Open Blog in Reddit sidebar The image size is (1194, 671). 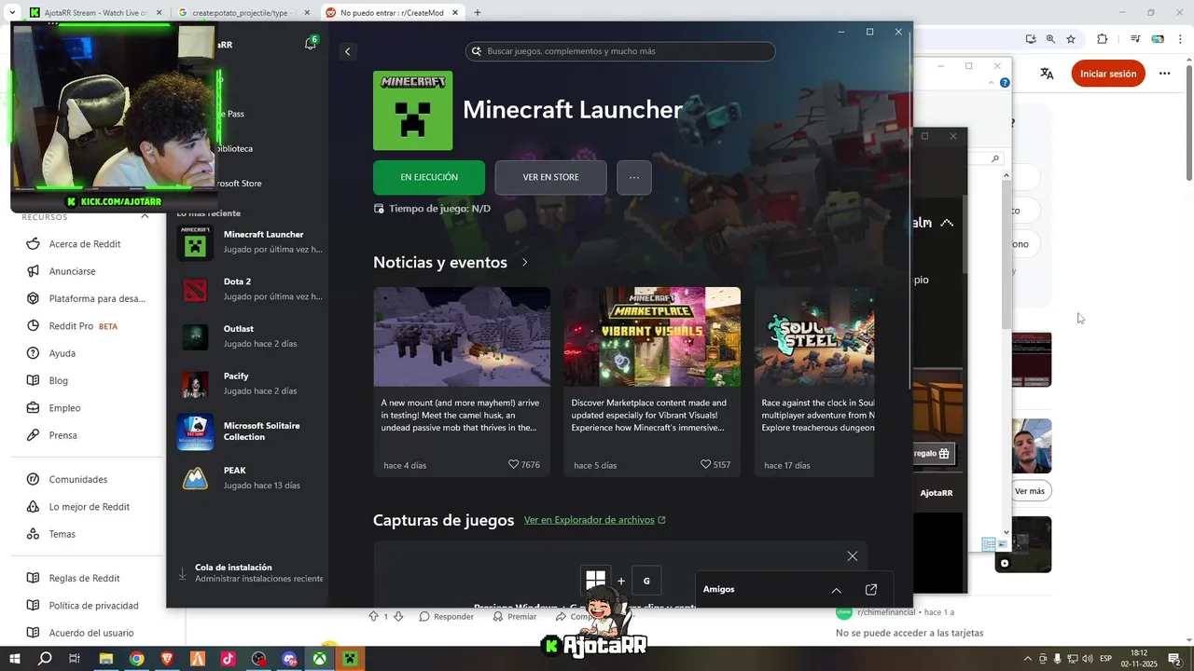click(58, 380)
